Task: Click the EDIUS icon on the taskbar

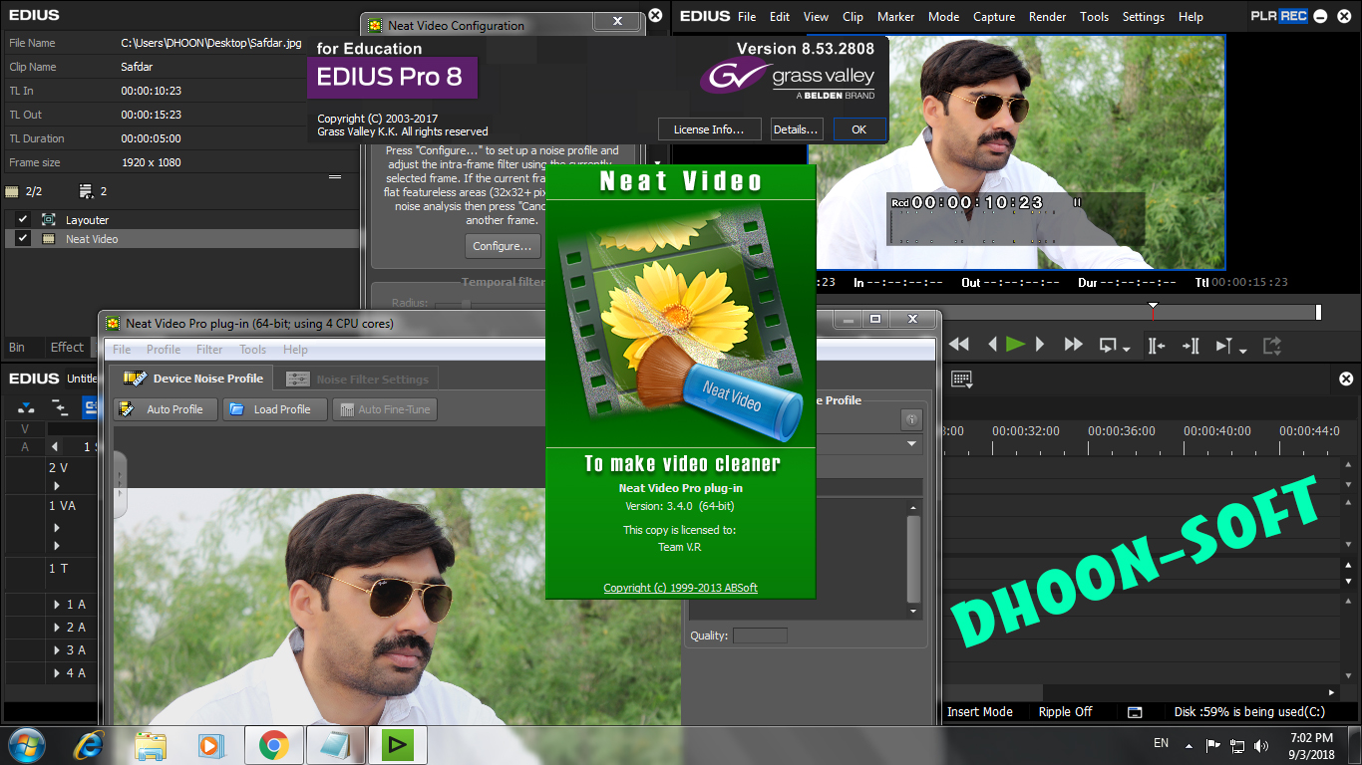Action: pyautogui.click(x=398, y=744)
